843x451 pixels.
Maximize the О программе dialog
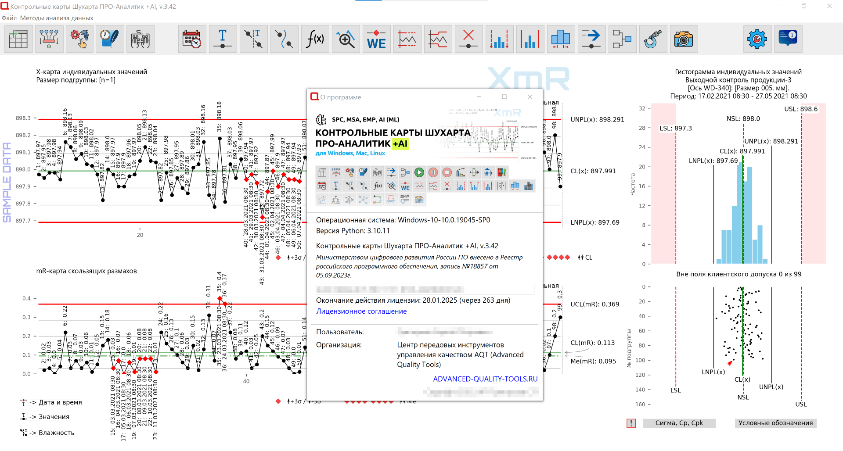504,97
